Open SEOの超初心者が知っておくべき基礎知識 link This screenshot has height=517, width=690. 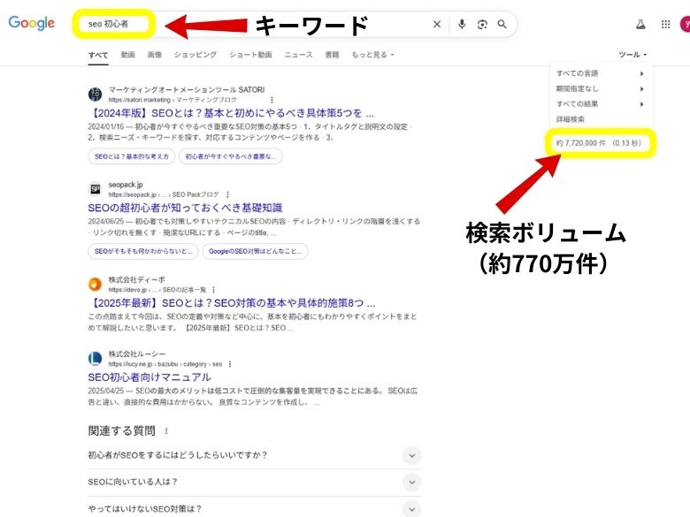point(185,208)
